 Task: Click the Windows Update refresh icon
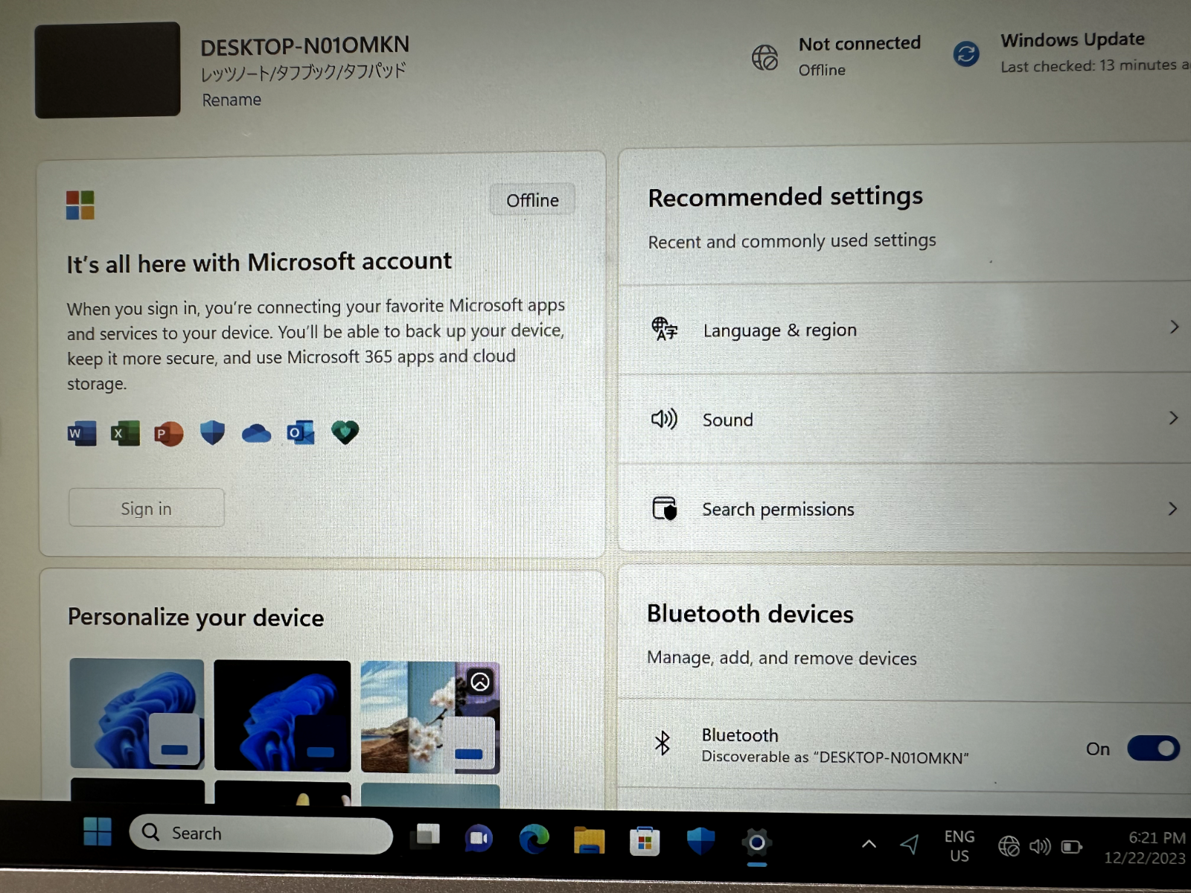[966, 54]
